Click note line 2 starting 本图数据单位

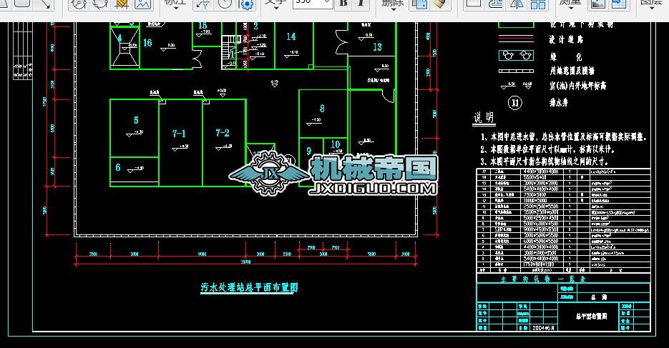pyautogui.click(x=547, y=149)
